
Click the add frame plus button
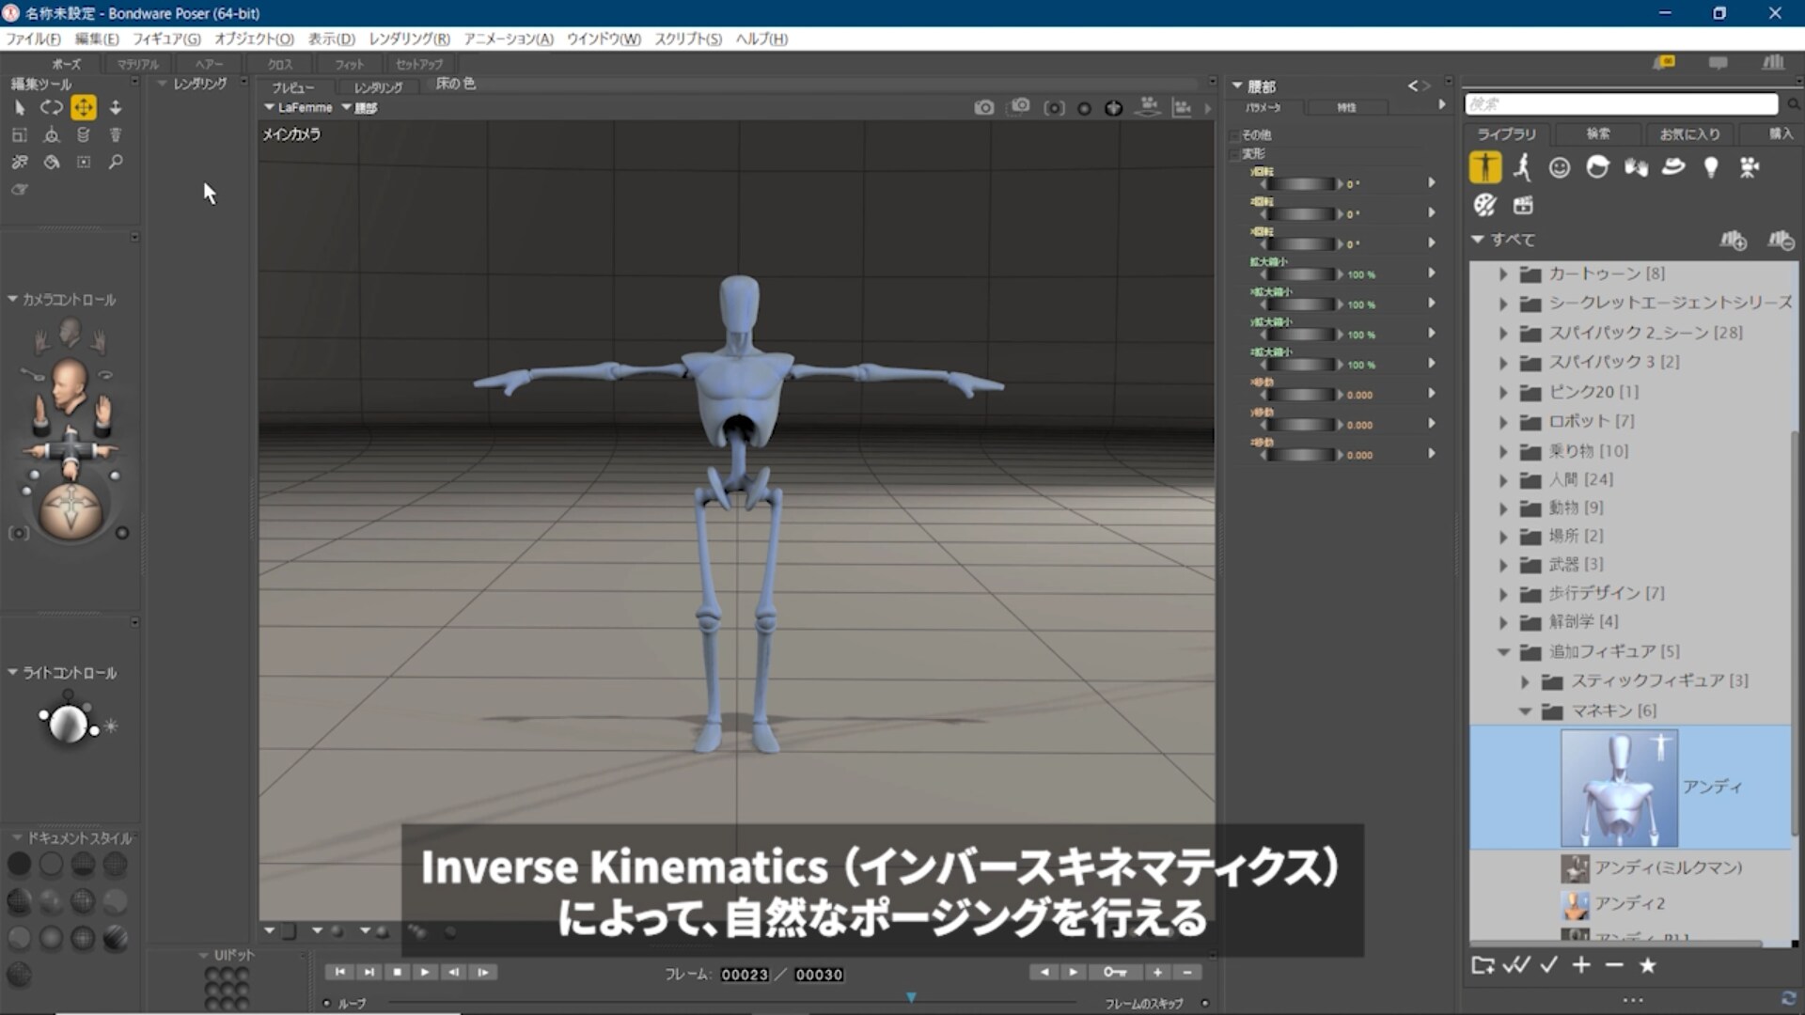pyautogui.click(x=1158, y=973)
